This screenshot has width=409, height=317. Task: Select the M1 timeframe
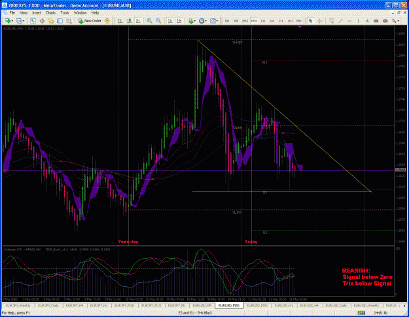[x=227, y=21]
